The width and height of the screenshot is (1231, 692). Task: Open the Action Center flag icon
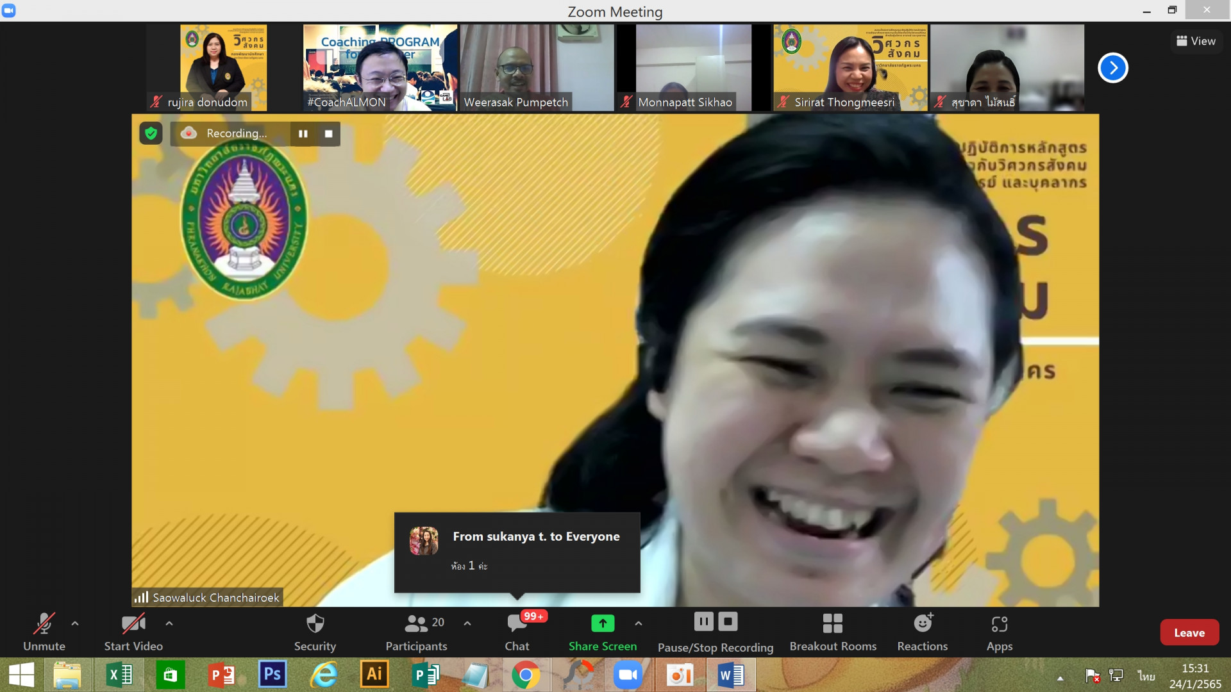1093,675
